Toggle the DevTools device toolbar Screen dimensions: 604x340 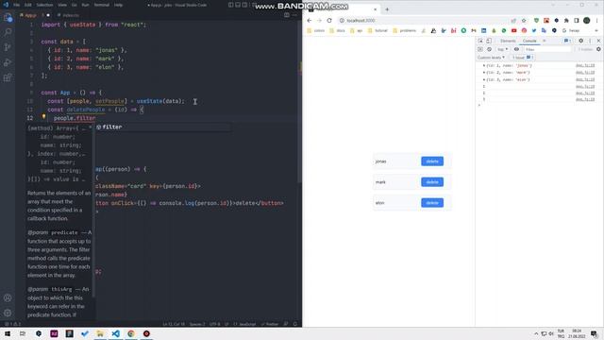(x=489, y=41)
